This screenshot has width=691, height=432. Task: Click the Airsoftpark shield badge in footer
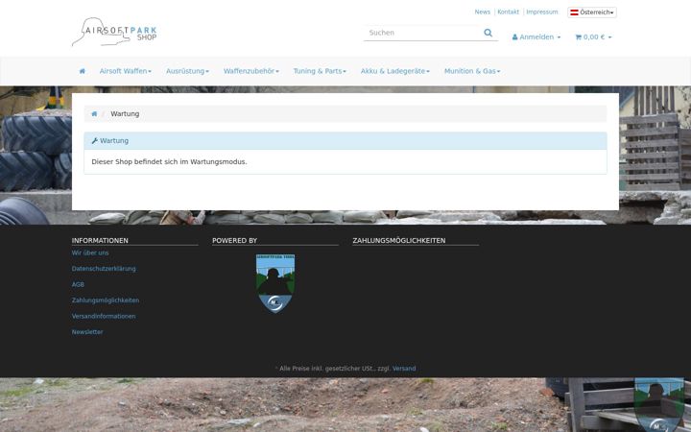point(275,283)
